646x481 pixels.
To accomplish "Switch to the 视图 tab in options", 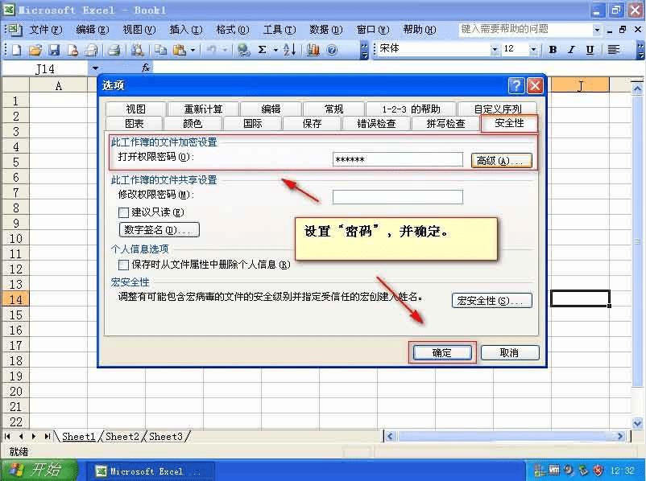I will [135, 109].
